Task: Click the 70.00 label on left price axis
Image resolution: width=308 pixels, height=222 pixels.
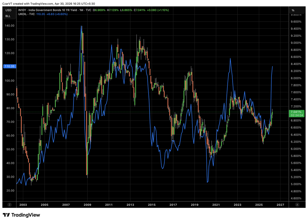Action: pos(10,122)
